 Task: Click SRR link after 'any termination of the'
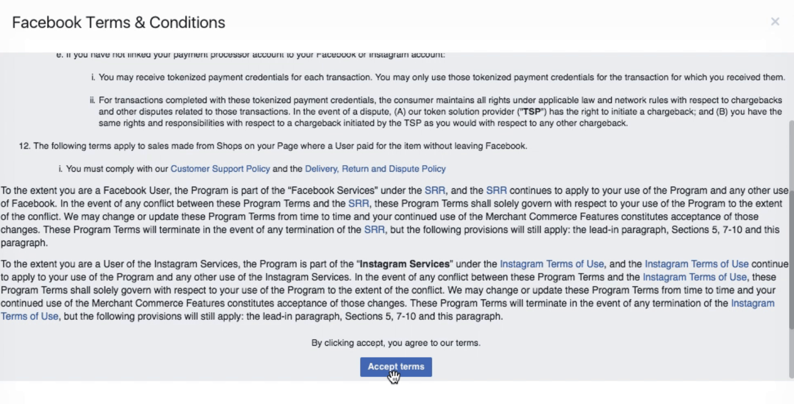coord(374,230)
